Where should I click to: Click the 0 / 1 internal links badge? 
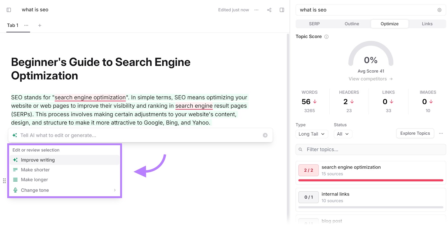click(309, 197)
